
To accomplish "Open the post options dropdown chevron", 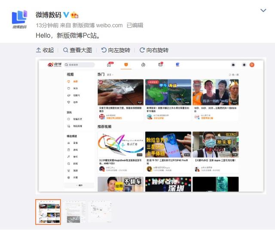I will coord(263,11).
